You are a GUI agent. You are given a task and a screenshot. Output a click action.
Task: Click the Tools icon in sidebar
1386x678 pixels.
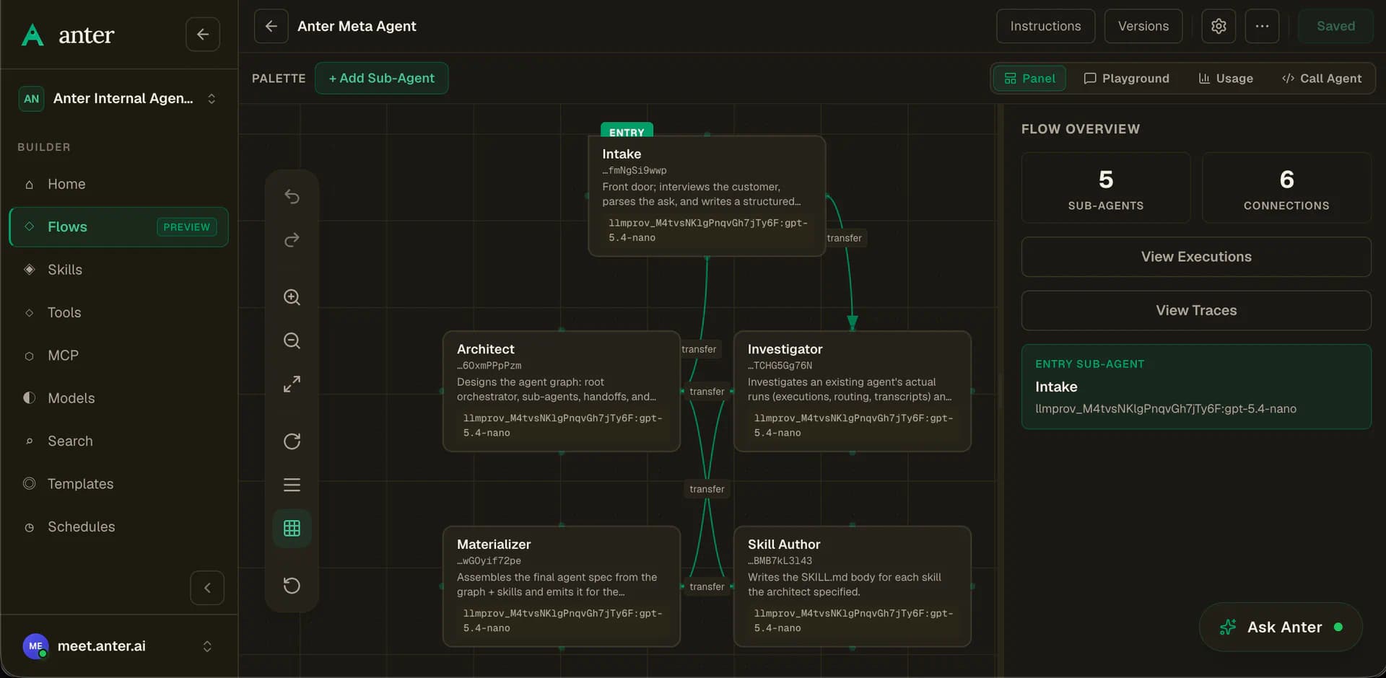[30, 313]
